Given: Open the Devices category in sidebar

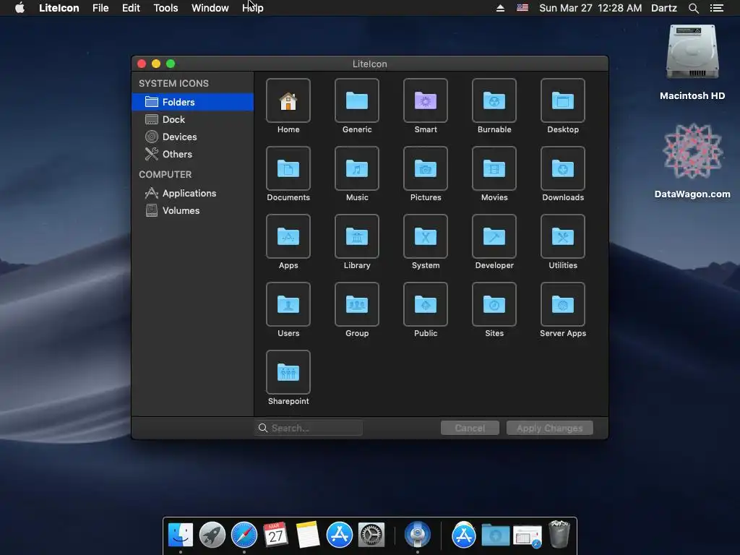Looking at the screenshot, I should point(192,137).
